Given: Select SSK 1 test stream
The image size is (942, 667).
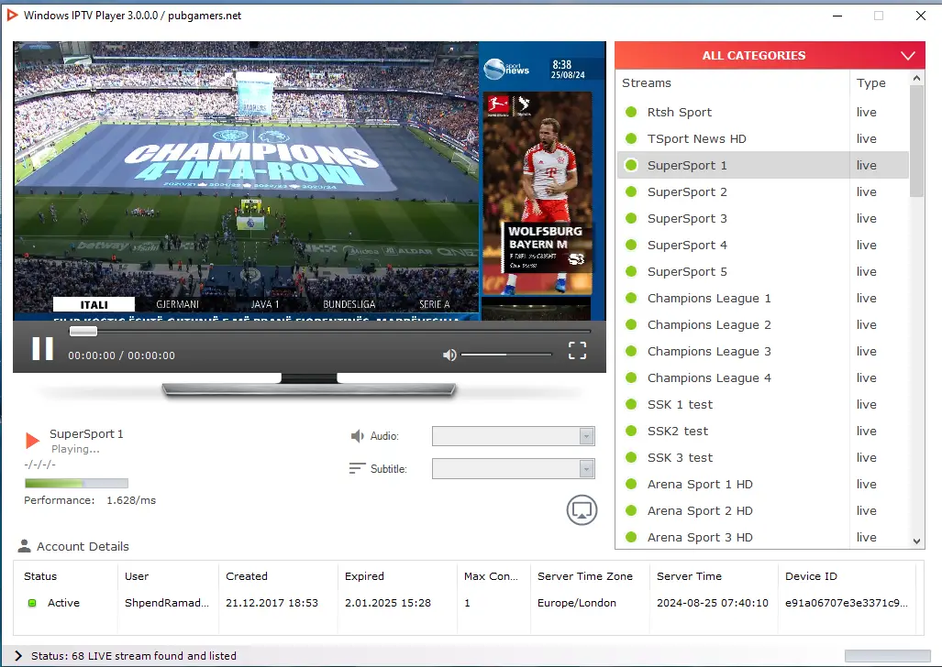Looking at the screenshot, I should [x=762, y=405].
